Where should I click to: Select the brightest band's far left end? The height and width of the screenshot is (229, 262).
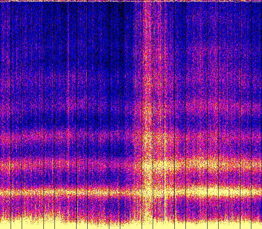5,191
